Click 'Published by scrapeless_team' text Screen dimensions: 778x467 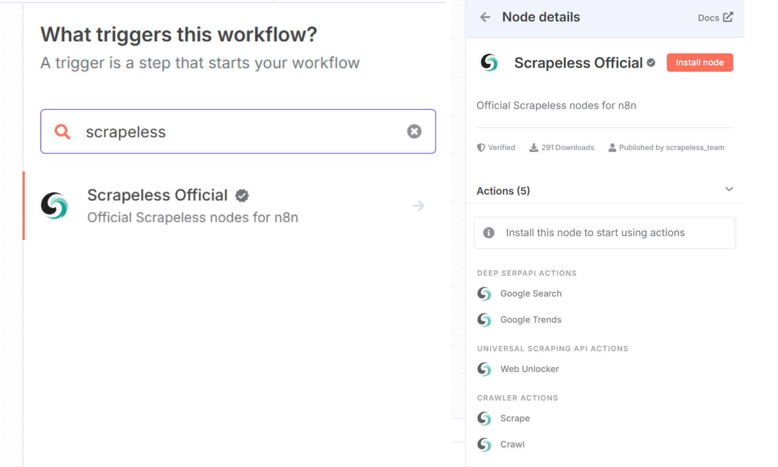click(671, 148)
